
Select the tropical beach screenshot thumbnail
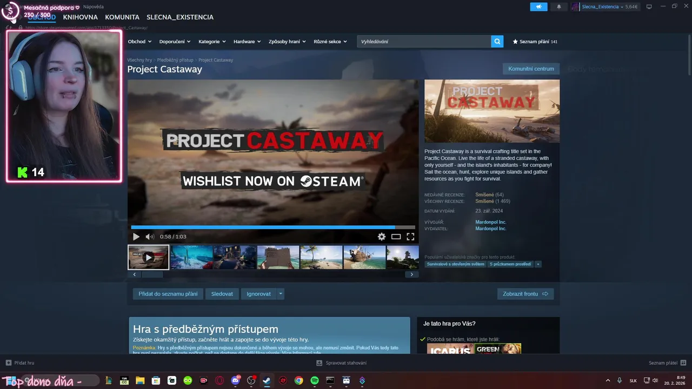321,257
